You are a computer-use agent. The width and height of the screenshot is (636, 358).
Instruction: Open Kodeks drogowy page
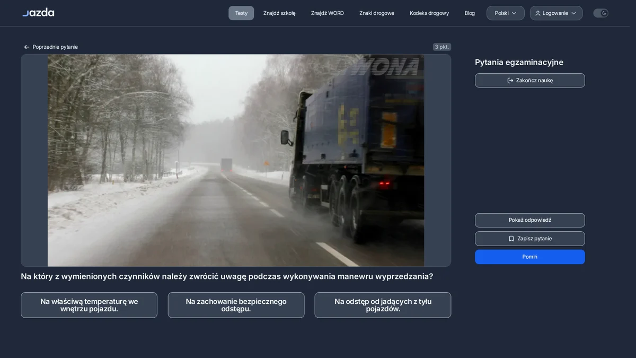pyautogui.click(x=429, y=13)
